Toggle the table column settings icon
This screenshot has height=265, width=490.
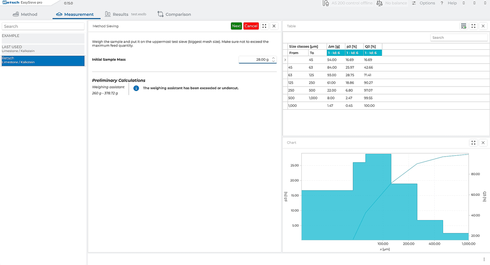point(463,26)
